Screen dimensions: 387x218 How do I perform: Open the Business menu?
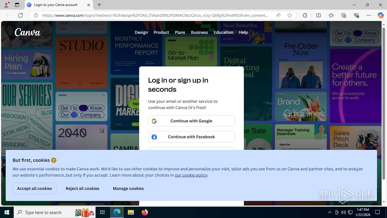click(199, 32)
